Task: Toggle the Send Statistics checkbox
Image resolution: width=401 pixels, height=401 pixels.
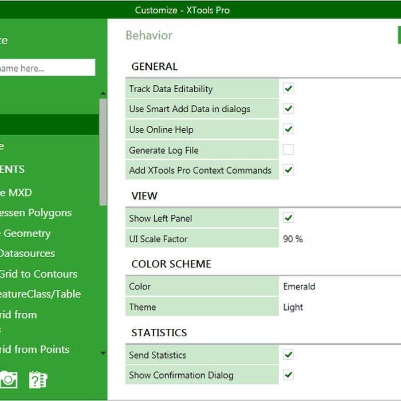Action: pos(288,355)
